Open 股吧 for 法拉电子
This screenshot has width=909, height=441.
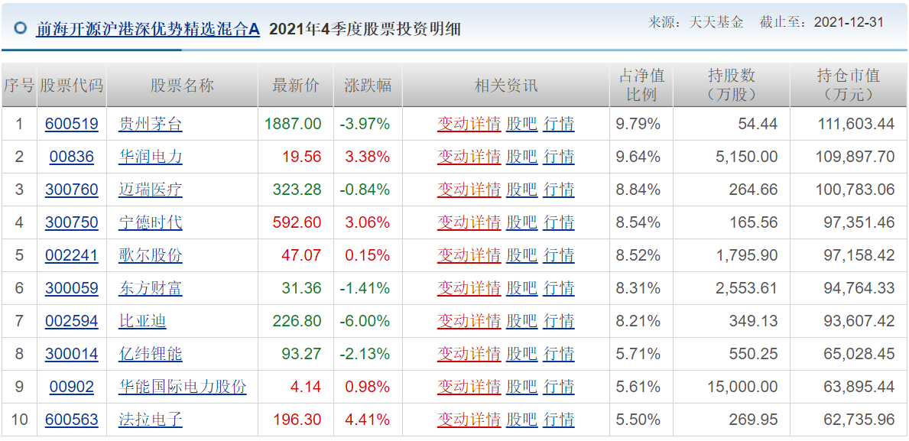(x=521, y=419)
